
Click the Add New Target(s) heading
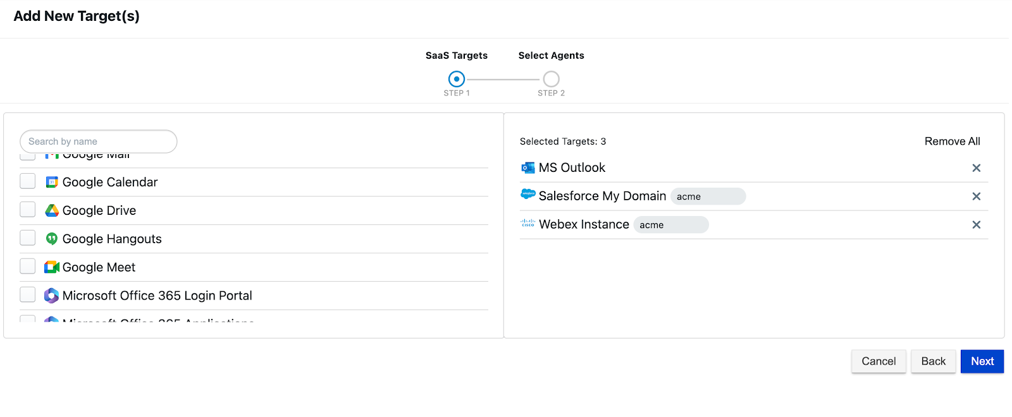pos(77,16)
